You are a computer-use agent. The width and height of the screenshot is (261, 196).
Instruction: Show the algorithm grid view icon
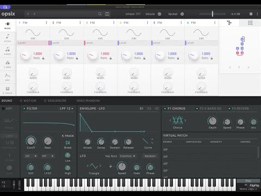(250, 23)
